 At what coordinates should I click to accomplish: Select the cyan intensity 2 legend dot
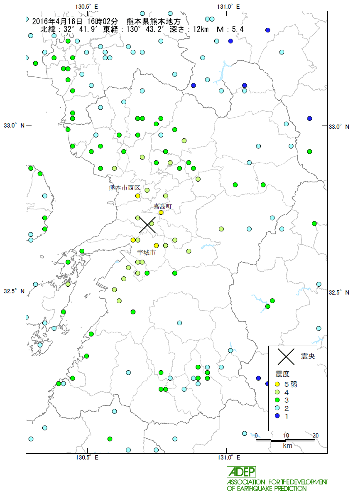[277, 408]
